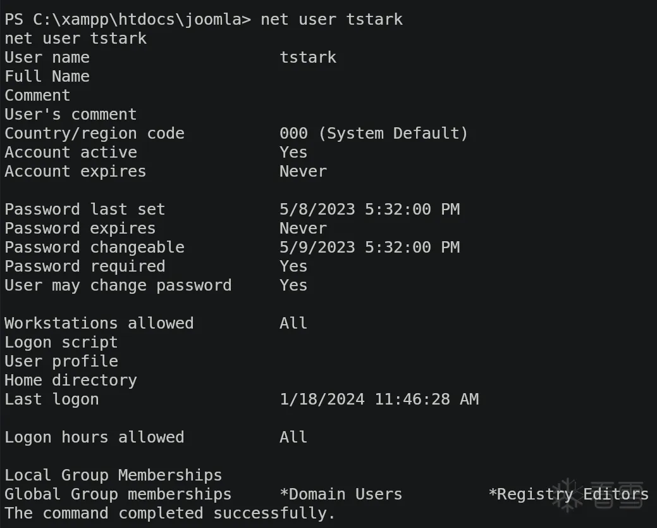
Task: Click the "Home directory" label
Action: [x=71, y=380]
